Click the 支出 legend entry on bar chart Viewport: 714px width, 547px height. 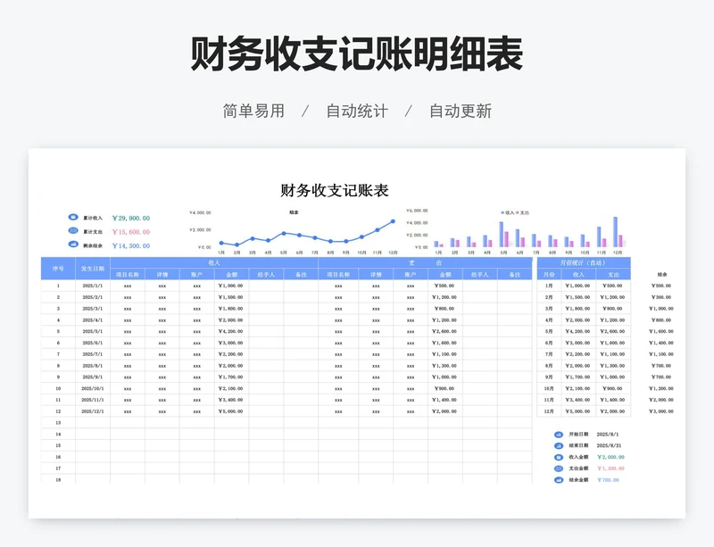click(x=522, y=212)
